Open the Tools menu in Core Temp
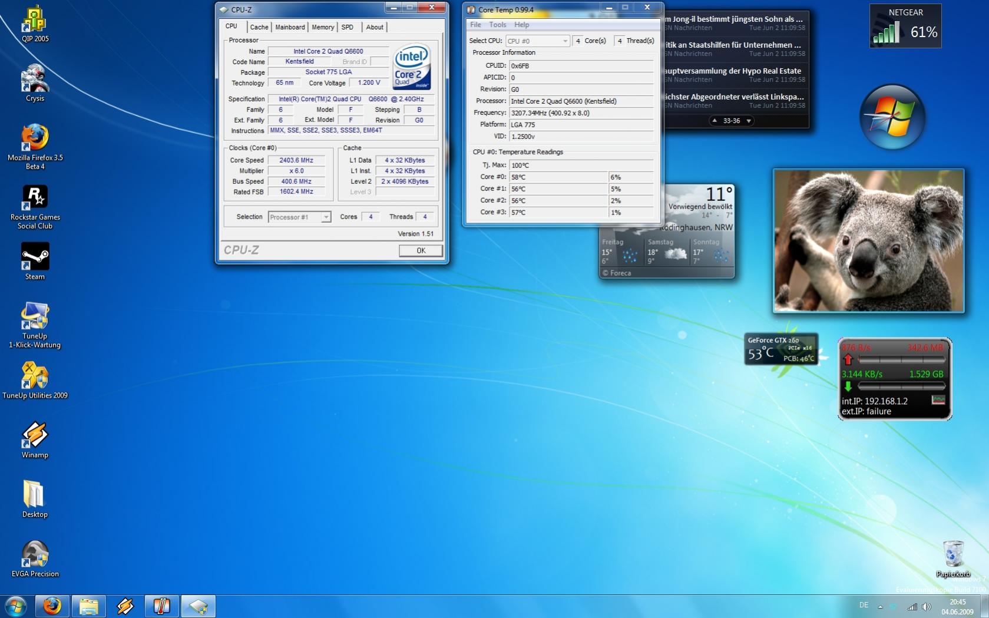 tap(497, 25)
